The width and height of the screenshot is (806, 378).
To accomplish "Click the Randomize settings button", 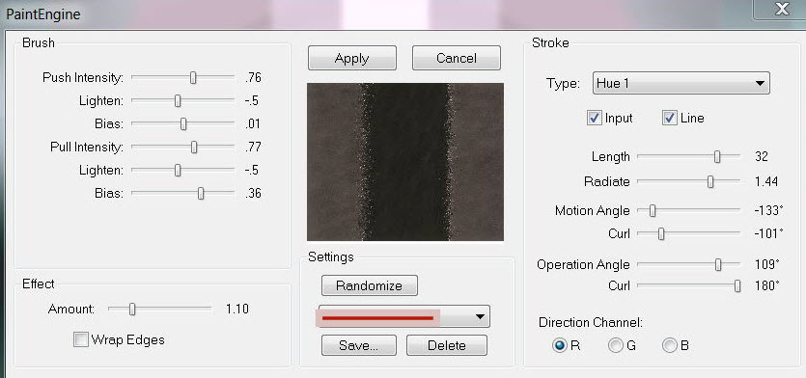I will (369, 285).
